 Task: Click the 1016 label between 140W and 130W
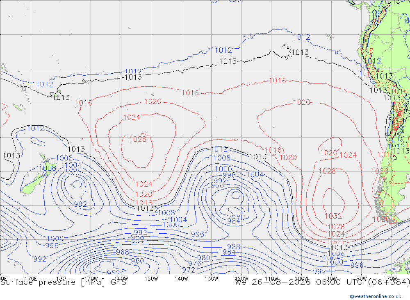tap(190, 93)
